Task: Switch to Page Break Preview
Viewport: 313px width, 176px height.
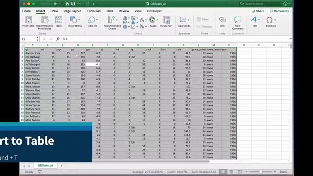Action: click(240, 172)
